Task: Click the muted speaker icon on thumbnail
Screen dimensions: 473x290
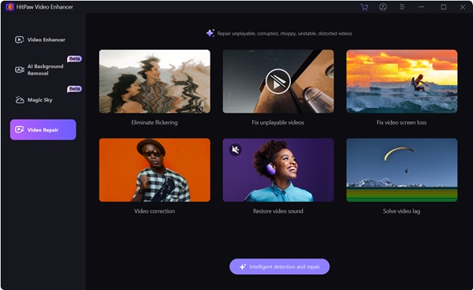Action: tap(235, 150)
